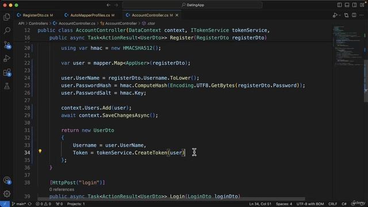Click the AccountController.cs breadcrumb segment
368x207 pixels.
coord(74,24)
